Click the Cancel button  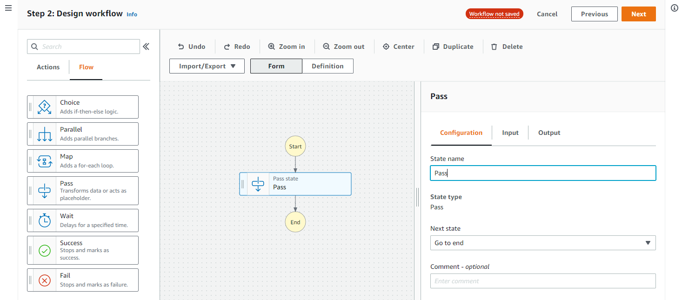(547, 14)
